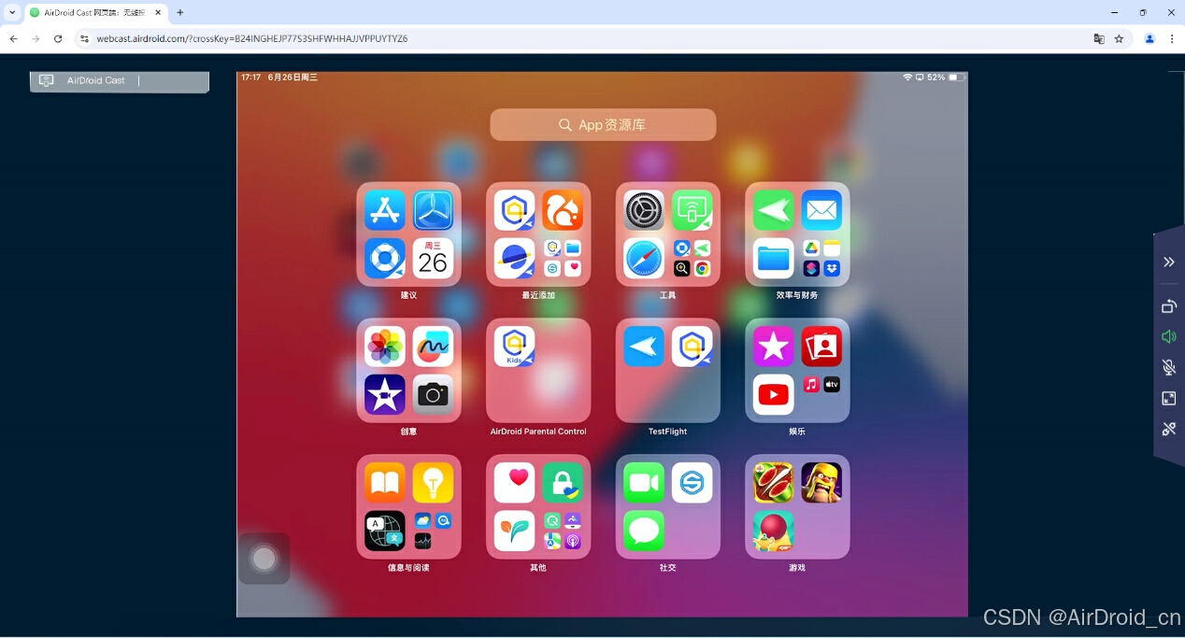The image size is (1185, 638).
Task: Open the orange Books app
Action: (x=385, y=483)
